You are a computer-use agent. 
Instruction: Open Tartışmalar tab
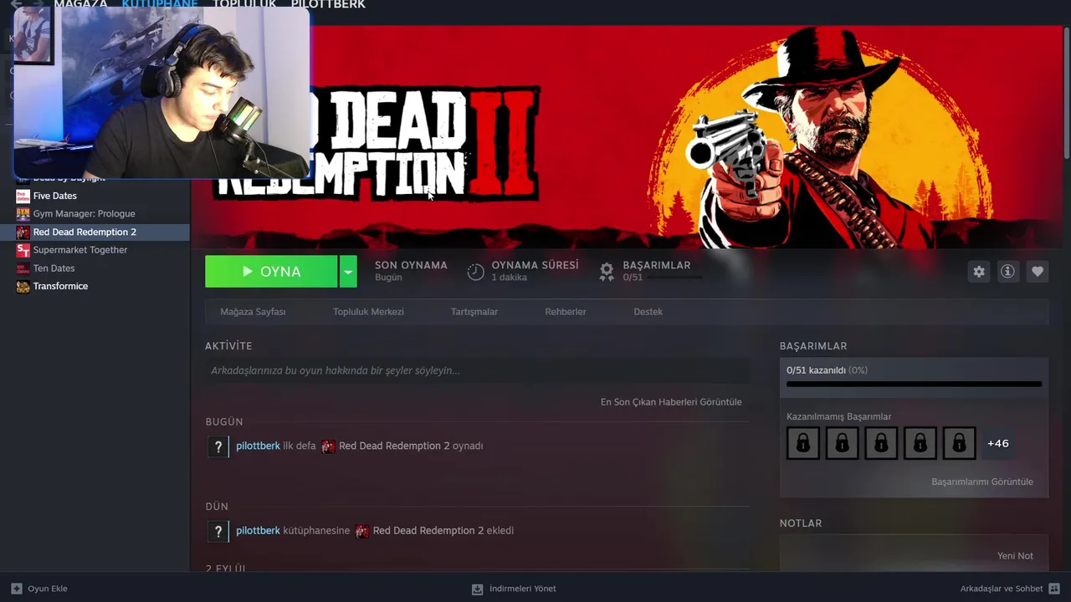[x=474, y=312]
